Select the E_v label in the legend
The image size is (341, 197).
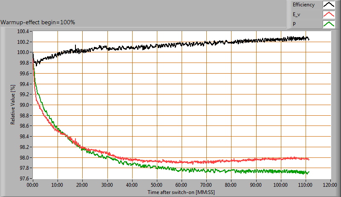click(x=297, y=14)
